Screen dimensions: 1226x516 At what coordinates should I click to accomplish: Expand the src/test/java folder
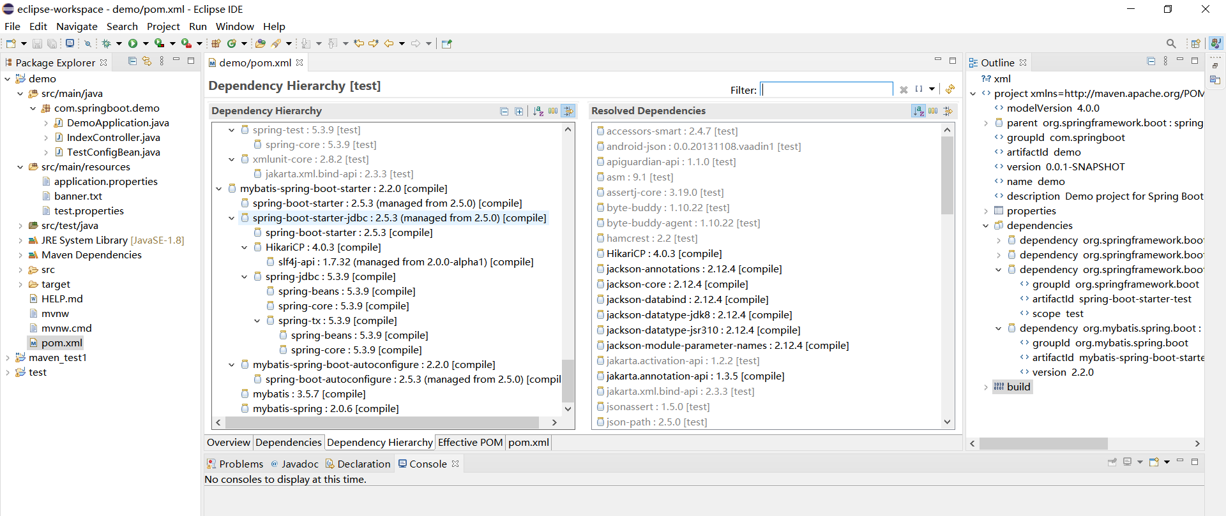(20, 226)
